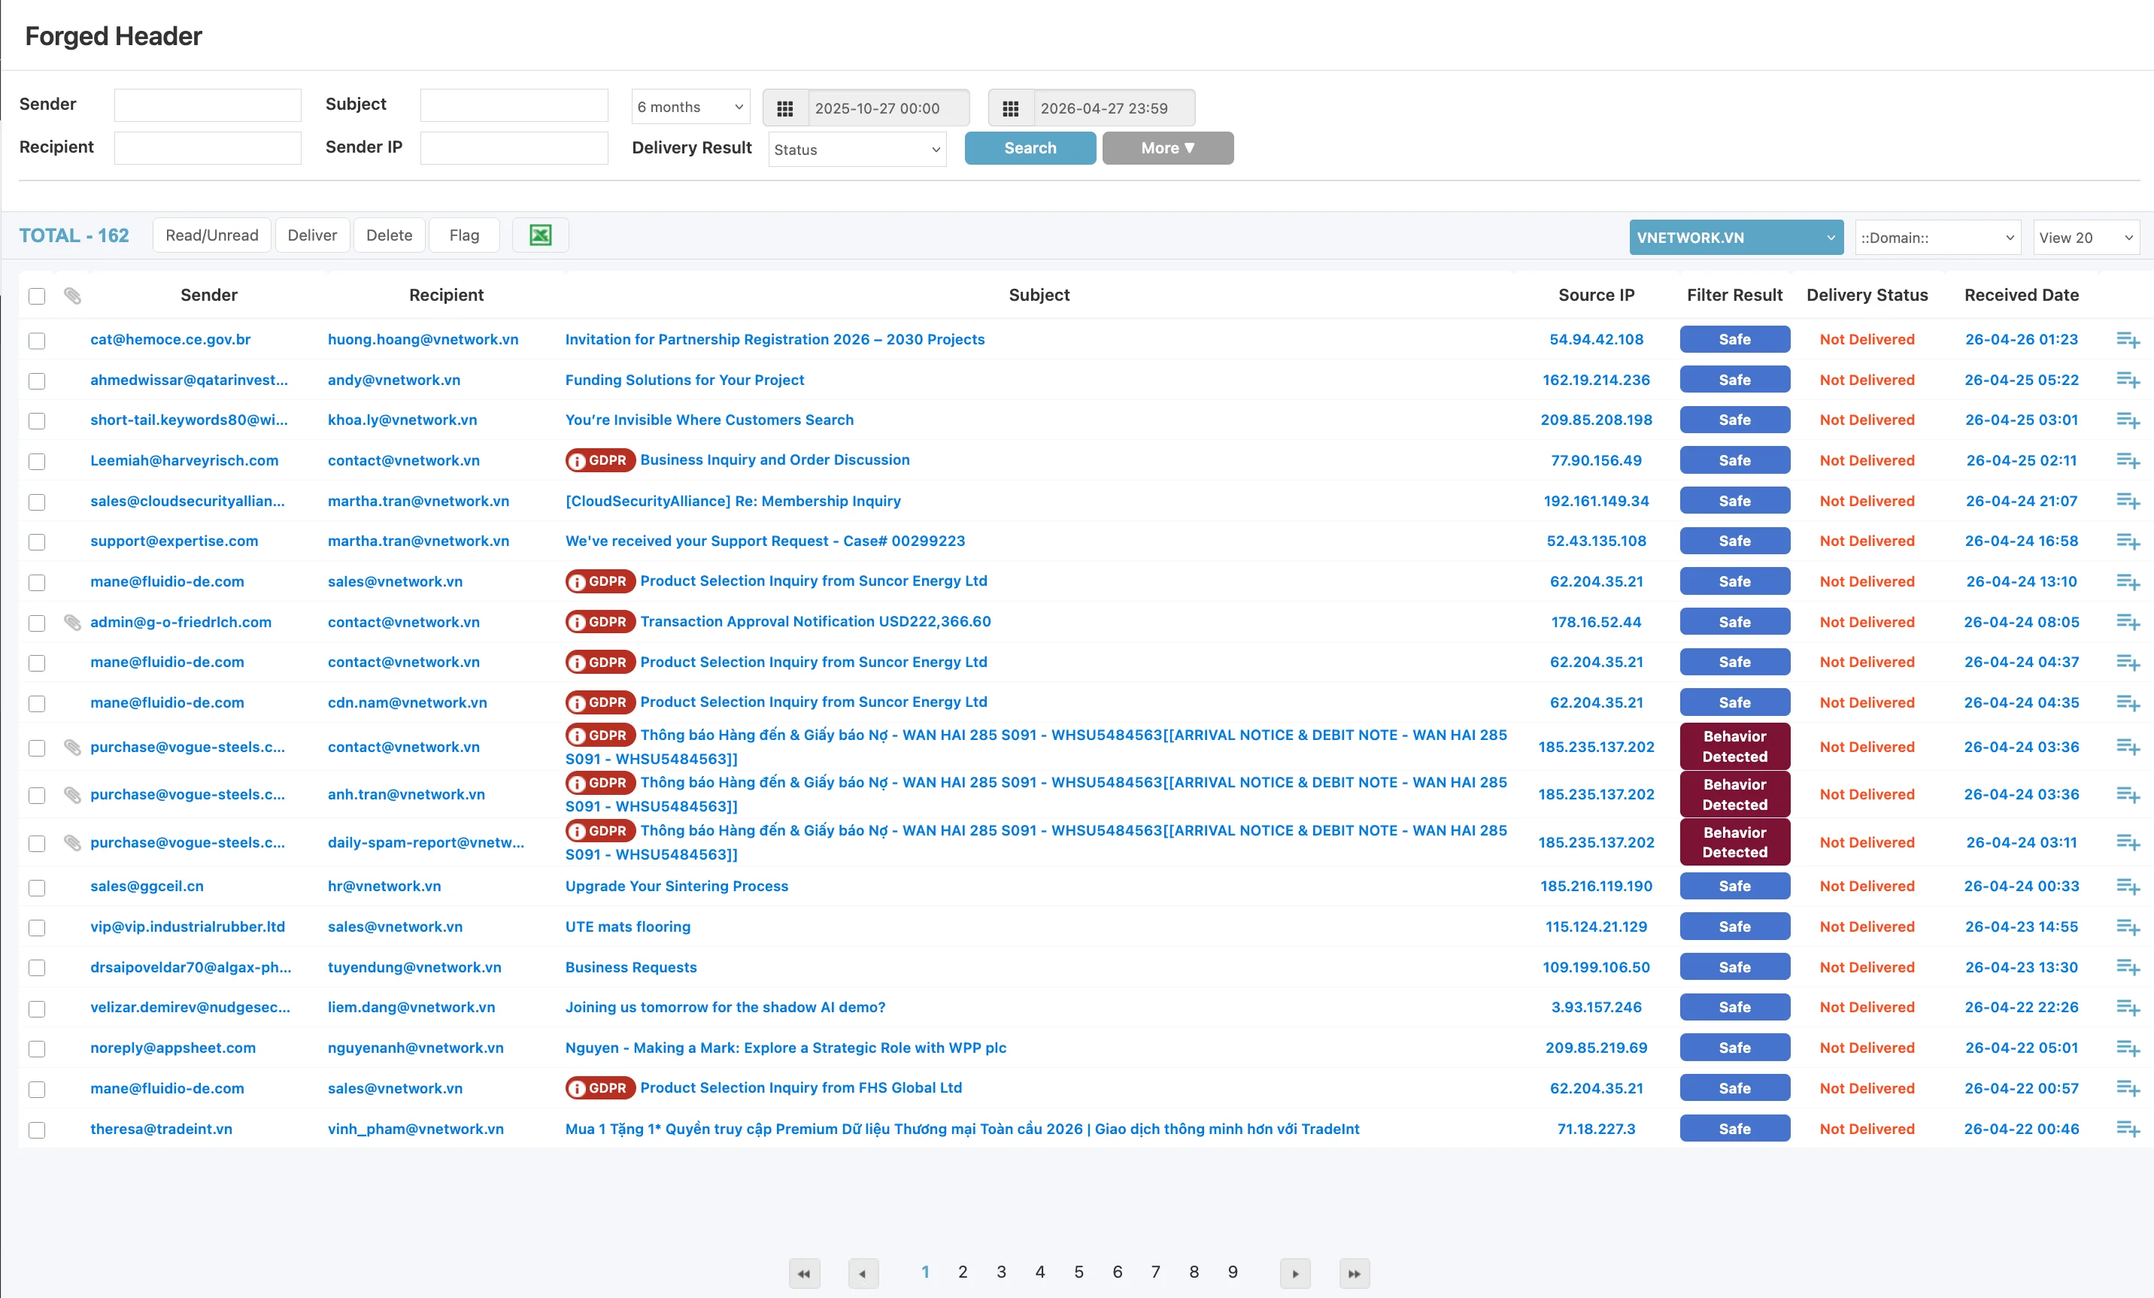
Task: Open 'Funding Solutions for Your Project' subject link
Action: (x=684, y=381)
